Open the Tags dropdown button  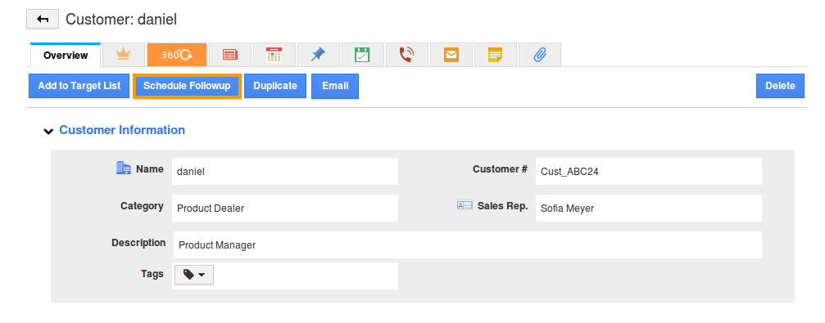point(193,274)
